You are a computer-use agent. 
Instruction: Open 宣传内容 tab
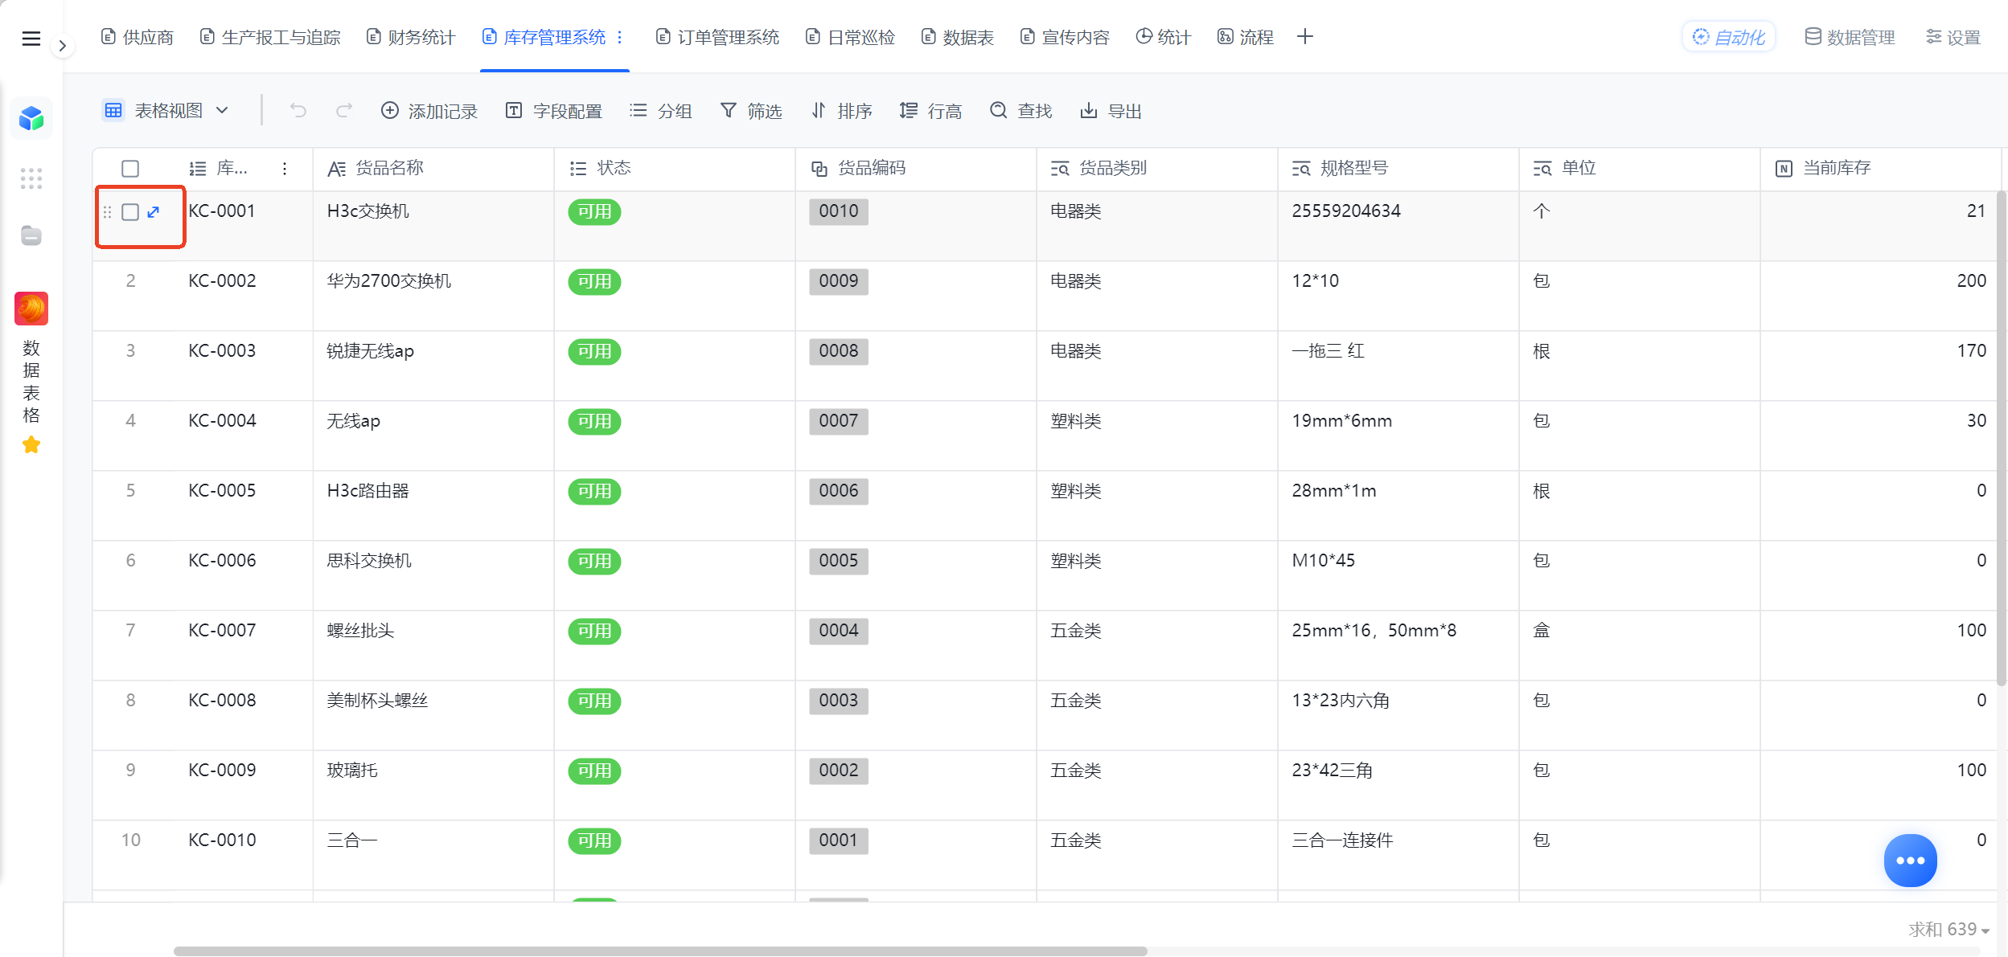point(1065,37)
